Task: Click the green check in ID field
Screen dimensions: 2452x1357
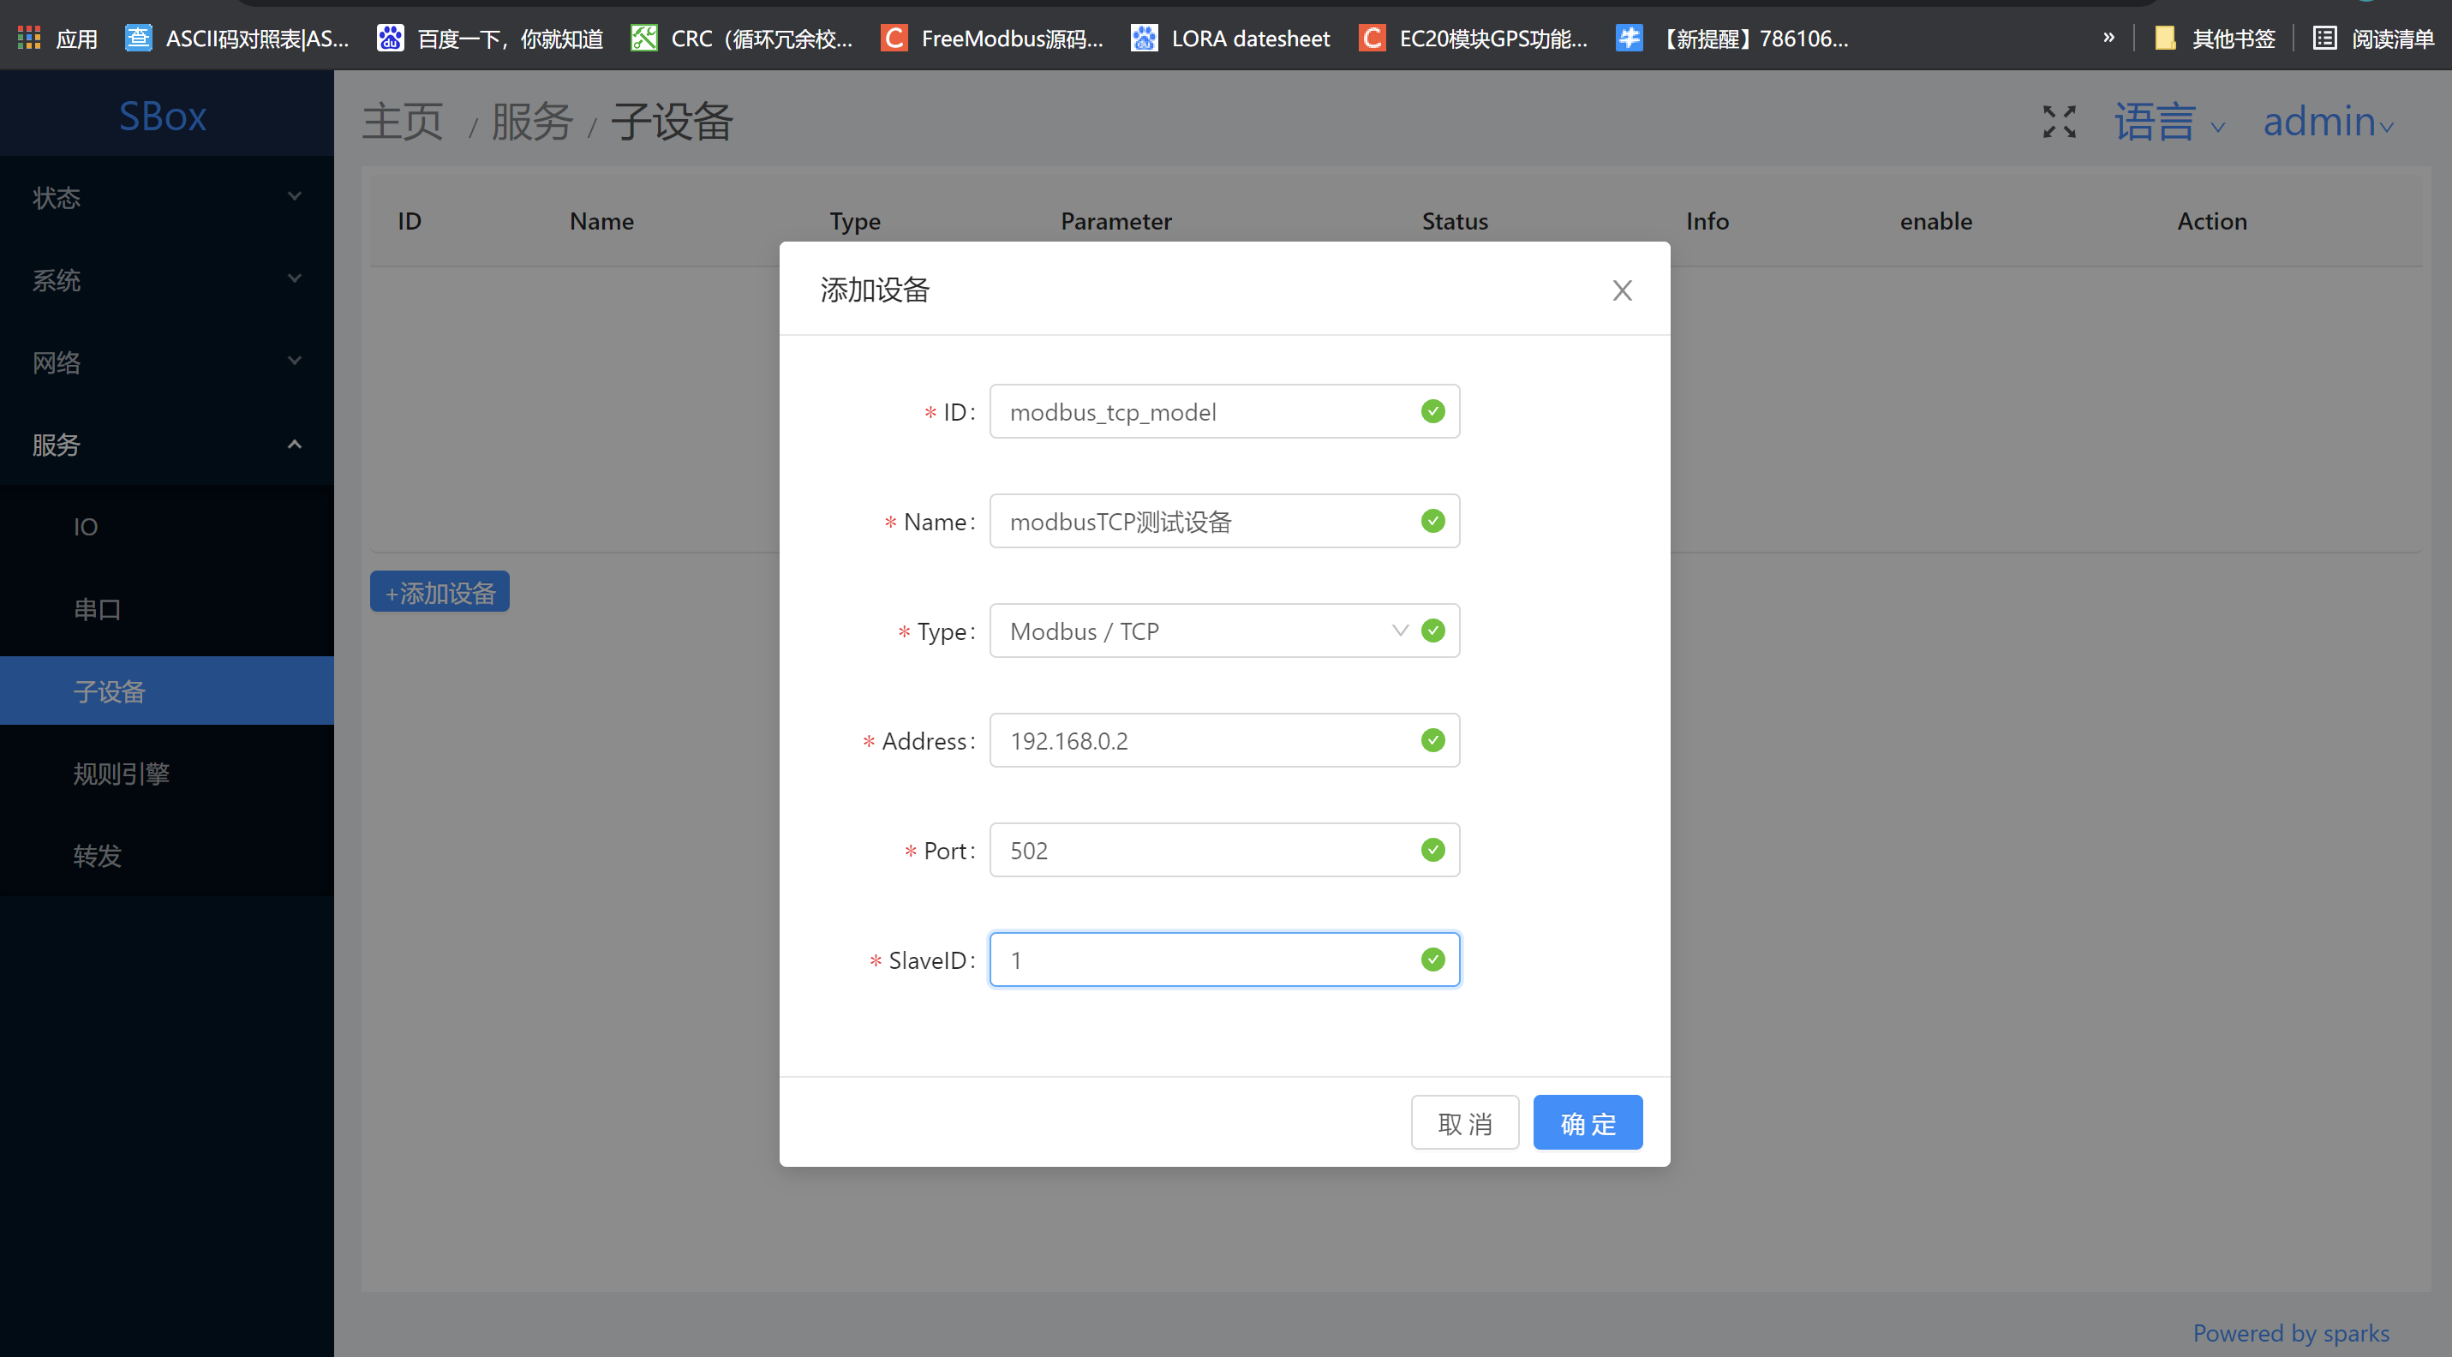Action: click(x=1432, y=411)
